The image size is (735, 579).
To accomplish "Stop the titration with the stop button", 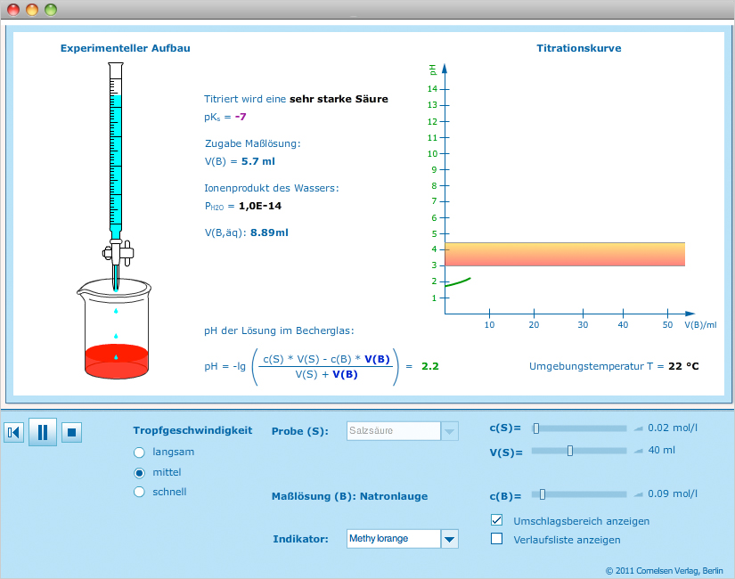I will [x=72, y=433].
